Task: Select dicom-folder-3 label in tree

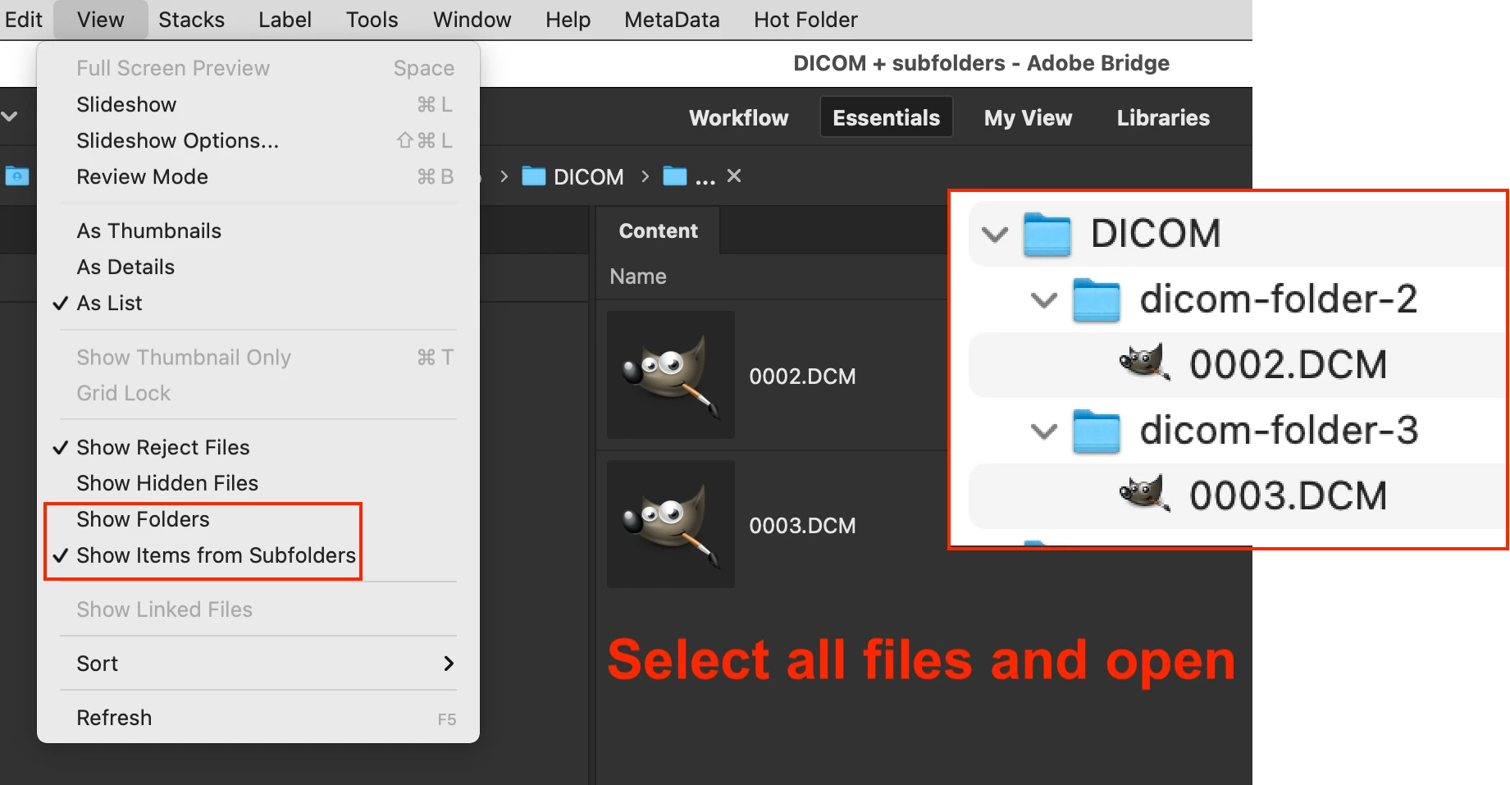Action: click(1279, 430)
